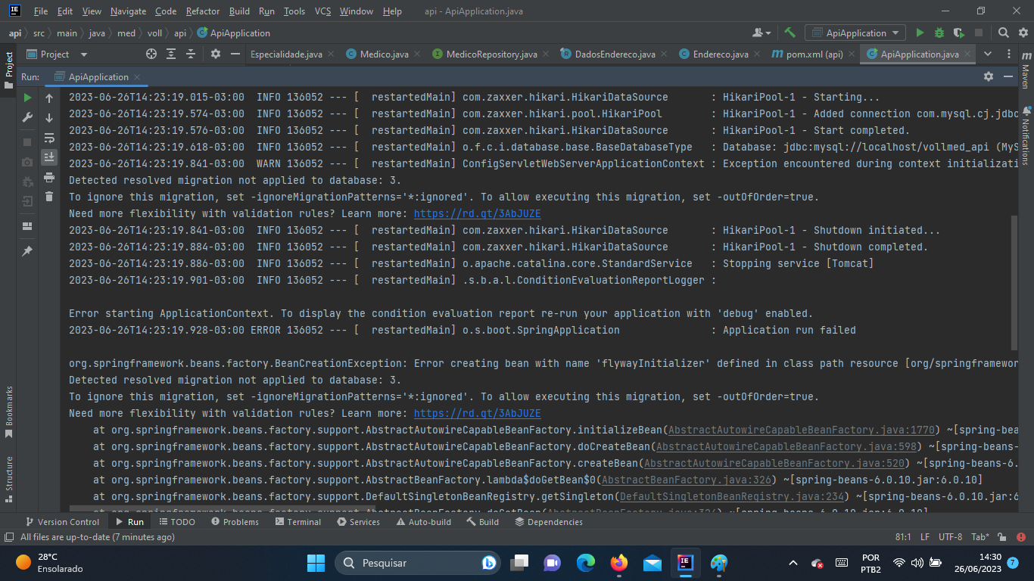Screen dimensions: 1034x581
Task: Click the 'med' path breadcrumb
Action: pos(126,33)
